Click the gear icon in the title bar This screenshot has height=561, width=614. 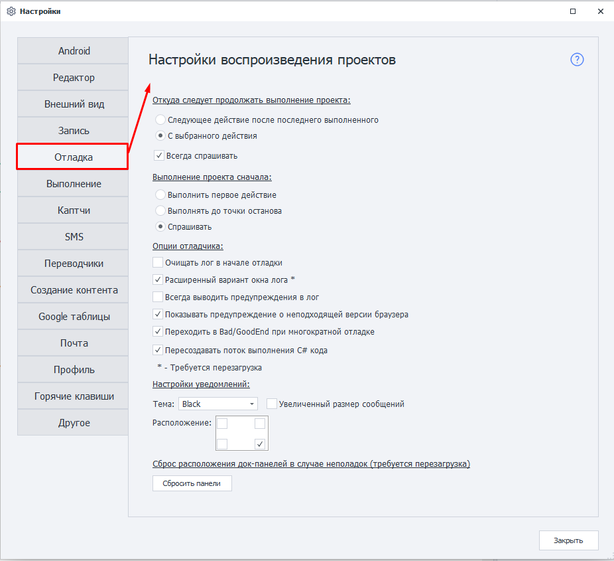(x=11, y=11)
